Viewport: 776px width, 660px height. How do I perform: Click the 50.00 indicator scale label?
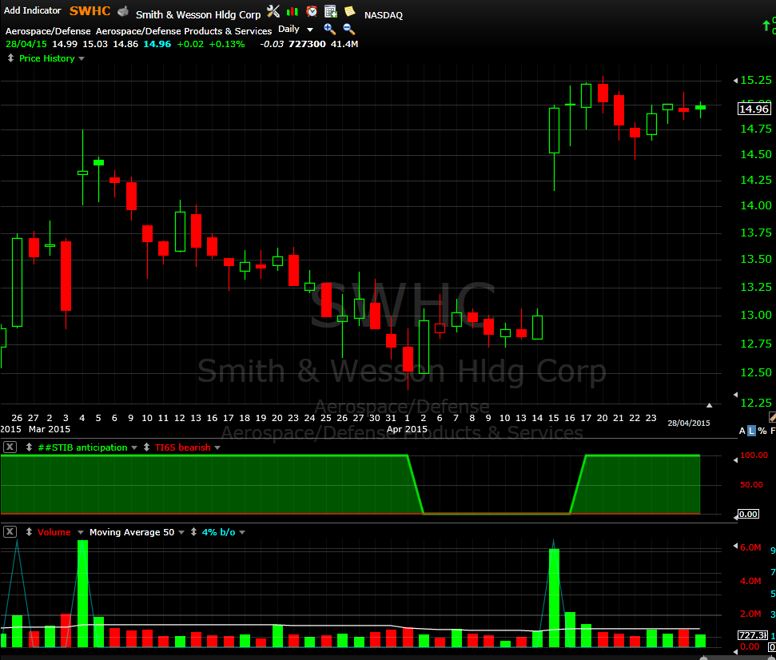coord(751,485)
